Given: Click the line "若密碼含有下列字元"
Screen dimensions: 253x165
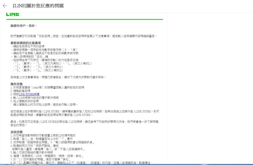Looking at the screenshot, I should pos(45,60).
